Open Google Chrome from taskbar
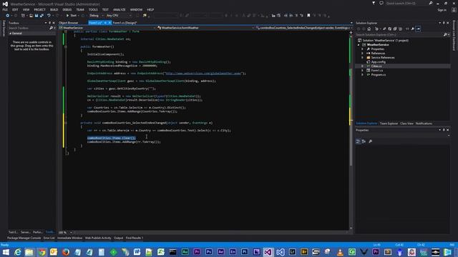This screenshot has width=458, height=257. [42, 252]
